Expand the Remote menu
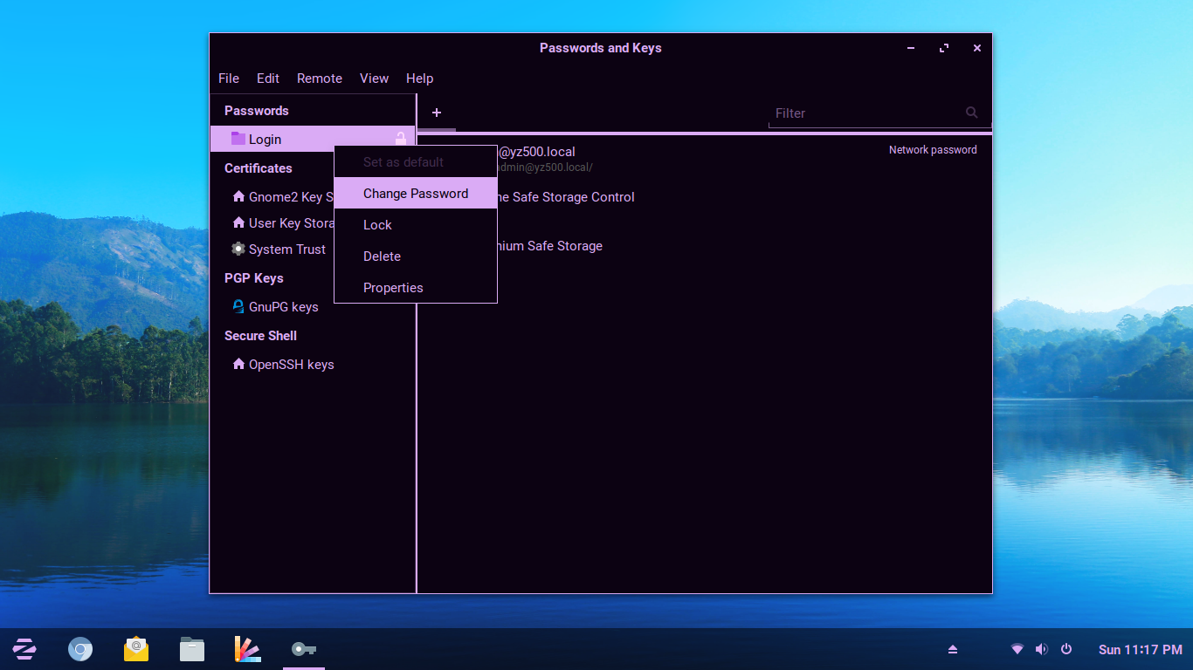The width and height of the screenshot is (1193, 670). pyautogui.click(x=320, y=79)
